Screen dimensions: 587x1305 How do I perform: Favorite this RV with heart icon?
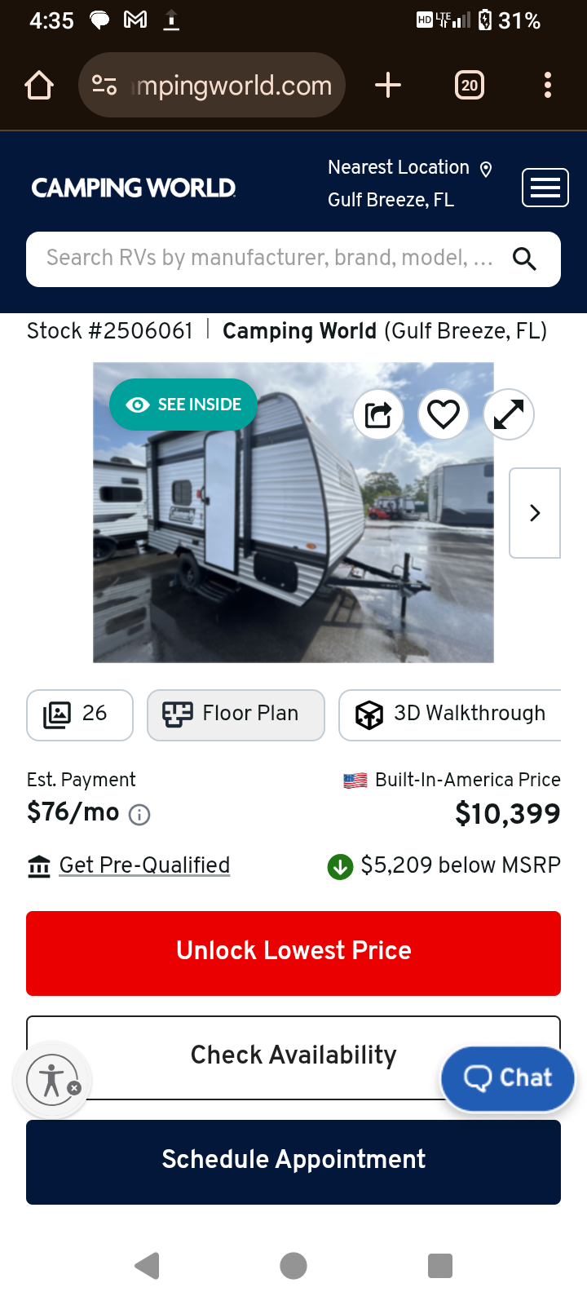click(444, 414)
